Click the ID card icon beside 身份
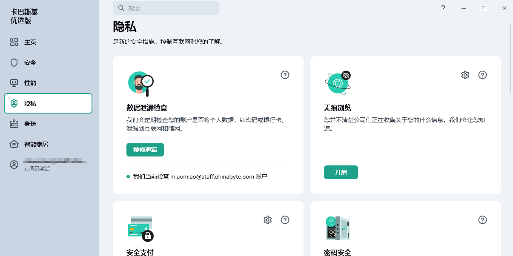 14,124
